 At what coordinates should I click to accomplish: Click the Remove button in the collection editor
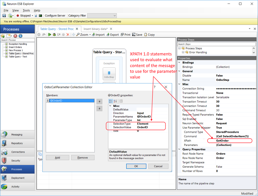(x=83, y=158)
